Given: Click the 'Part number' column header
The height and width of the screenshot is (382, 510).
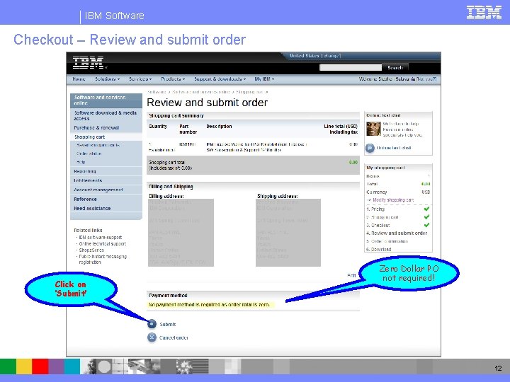Looking at the screenshot, I should click(x=188, y=129).
